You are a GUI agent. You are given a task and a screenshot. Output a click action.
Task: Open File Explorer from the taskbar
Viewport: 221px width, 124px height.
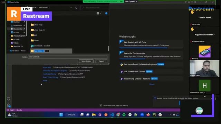[94, 115]
